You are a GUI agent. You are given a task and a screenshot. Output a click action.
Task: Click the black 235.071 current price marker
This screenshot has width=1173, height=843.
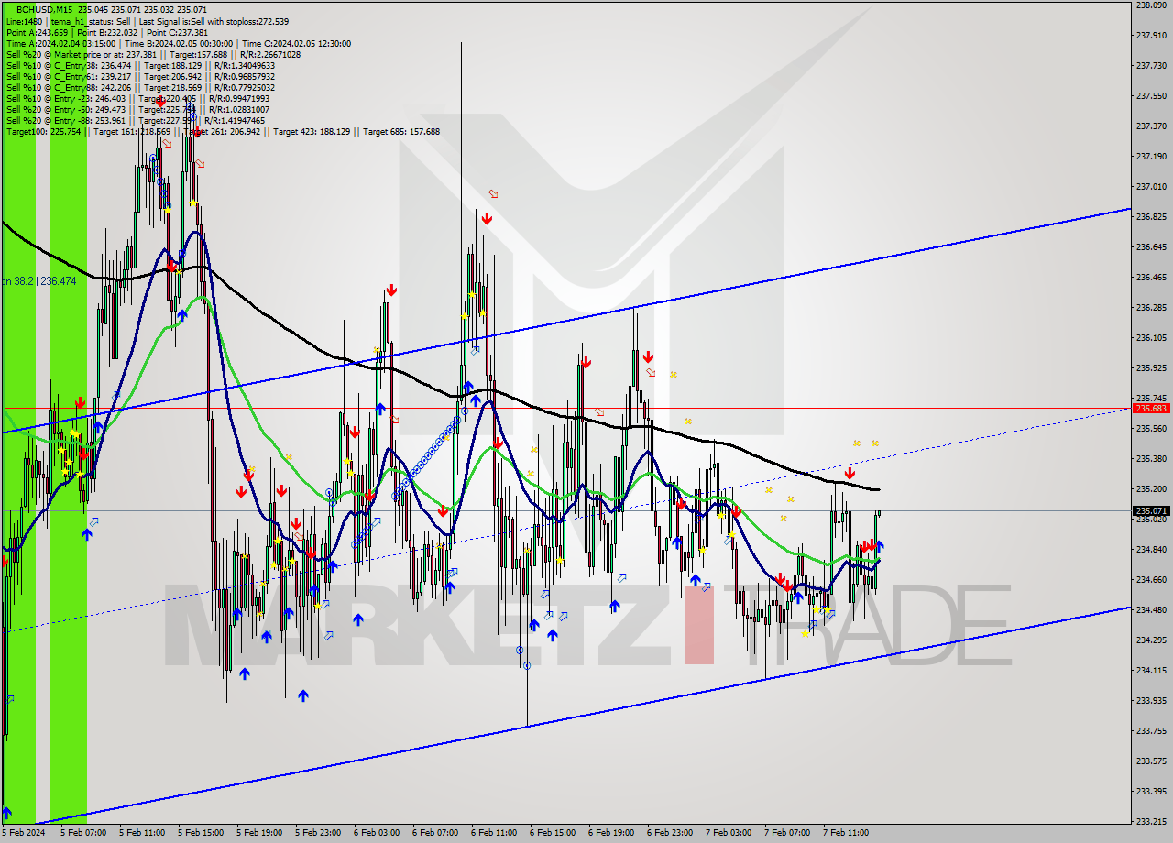(x=1151, y=510)
